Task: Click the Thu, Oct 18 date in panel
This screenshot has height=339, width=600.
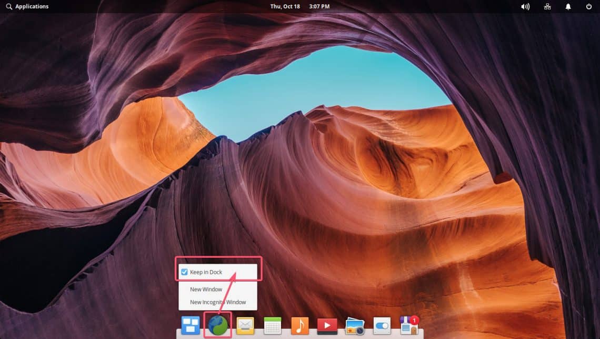Action: click(285, 6)
